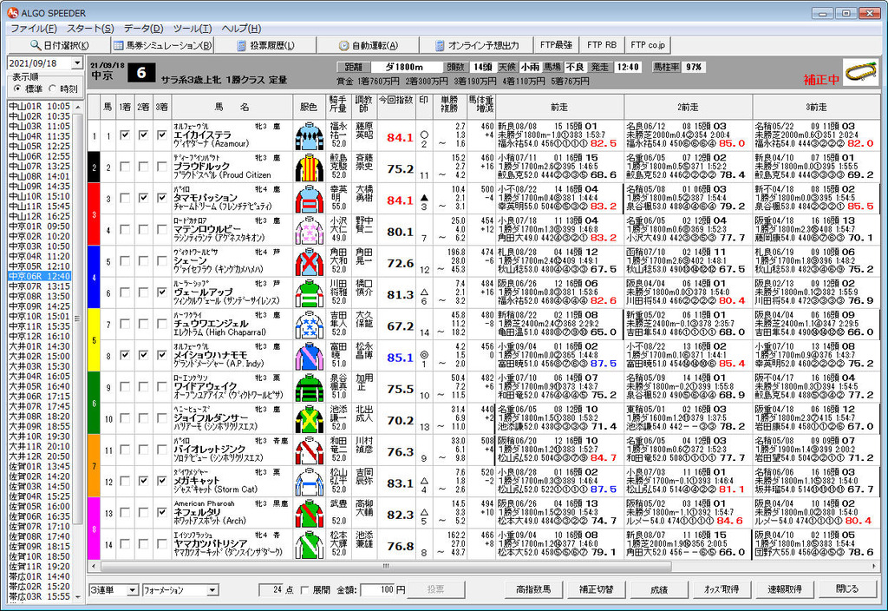Image resolution: width=888 pixels, height=611 pixels.
Task: Click the 補正切替 button
Action: [596, 589]
